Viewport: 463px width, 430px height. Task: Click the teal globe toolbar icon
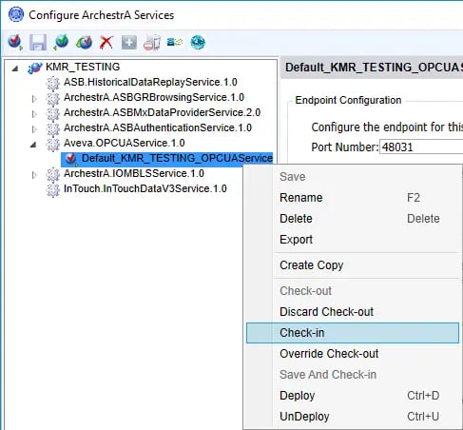click(x=198, y=42)
